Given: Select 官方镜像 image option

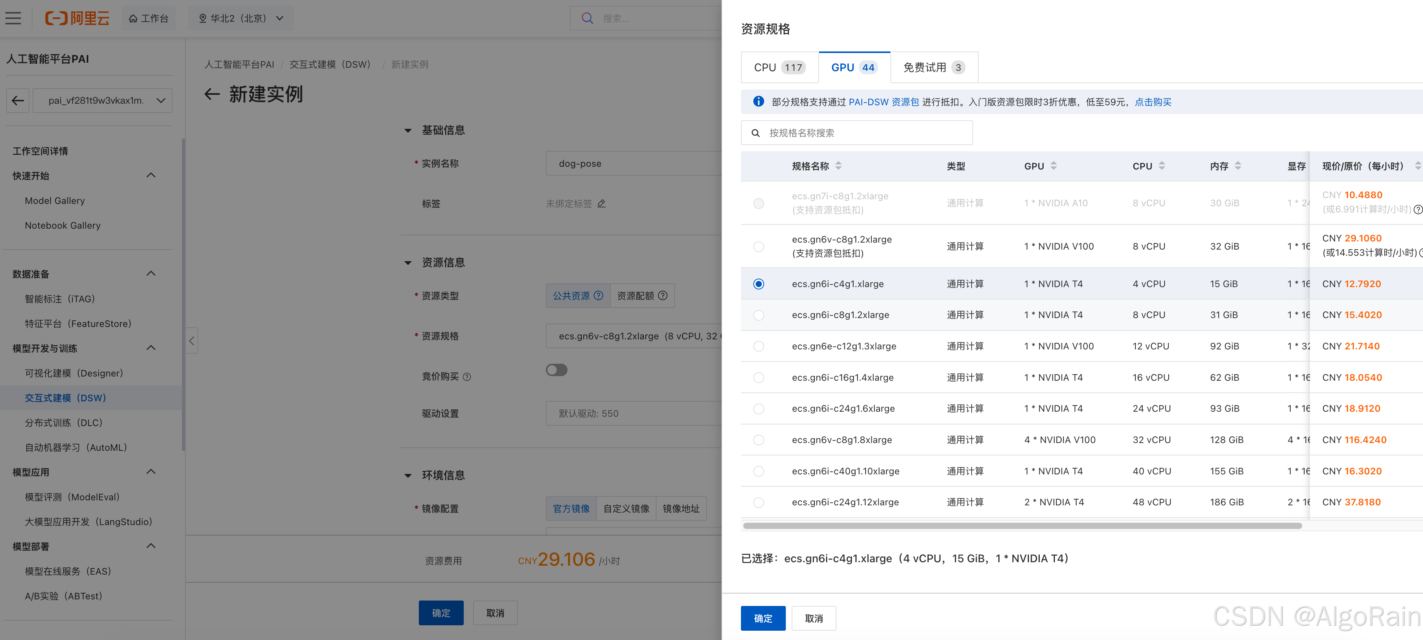Looking at the screenshot, I should (x=571, y=508).
